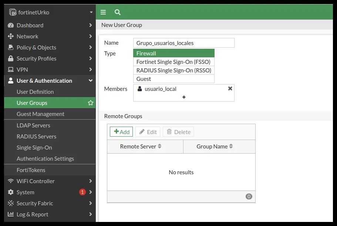Click the plus icon to add members
The image size is (337, 226).
pos(184,97)
